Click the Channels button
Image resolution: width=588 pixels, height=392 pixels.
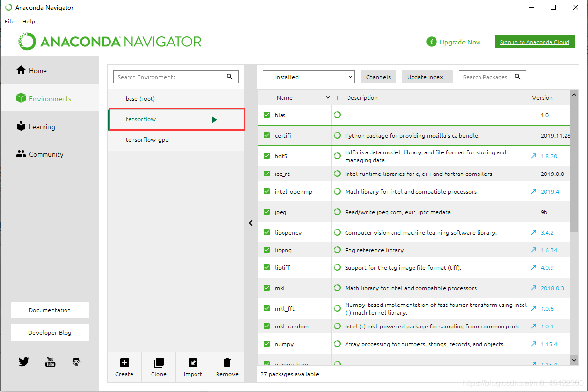click(x=378, y=77)
